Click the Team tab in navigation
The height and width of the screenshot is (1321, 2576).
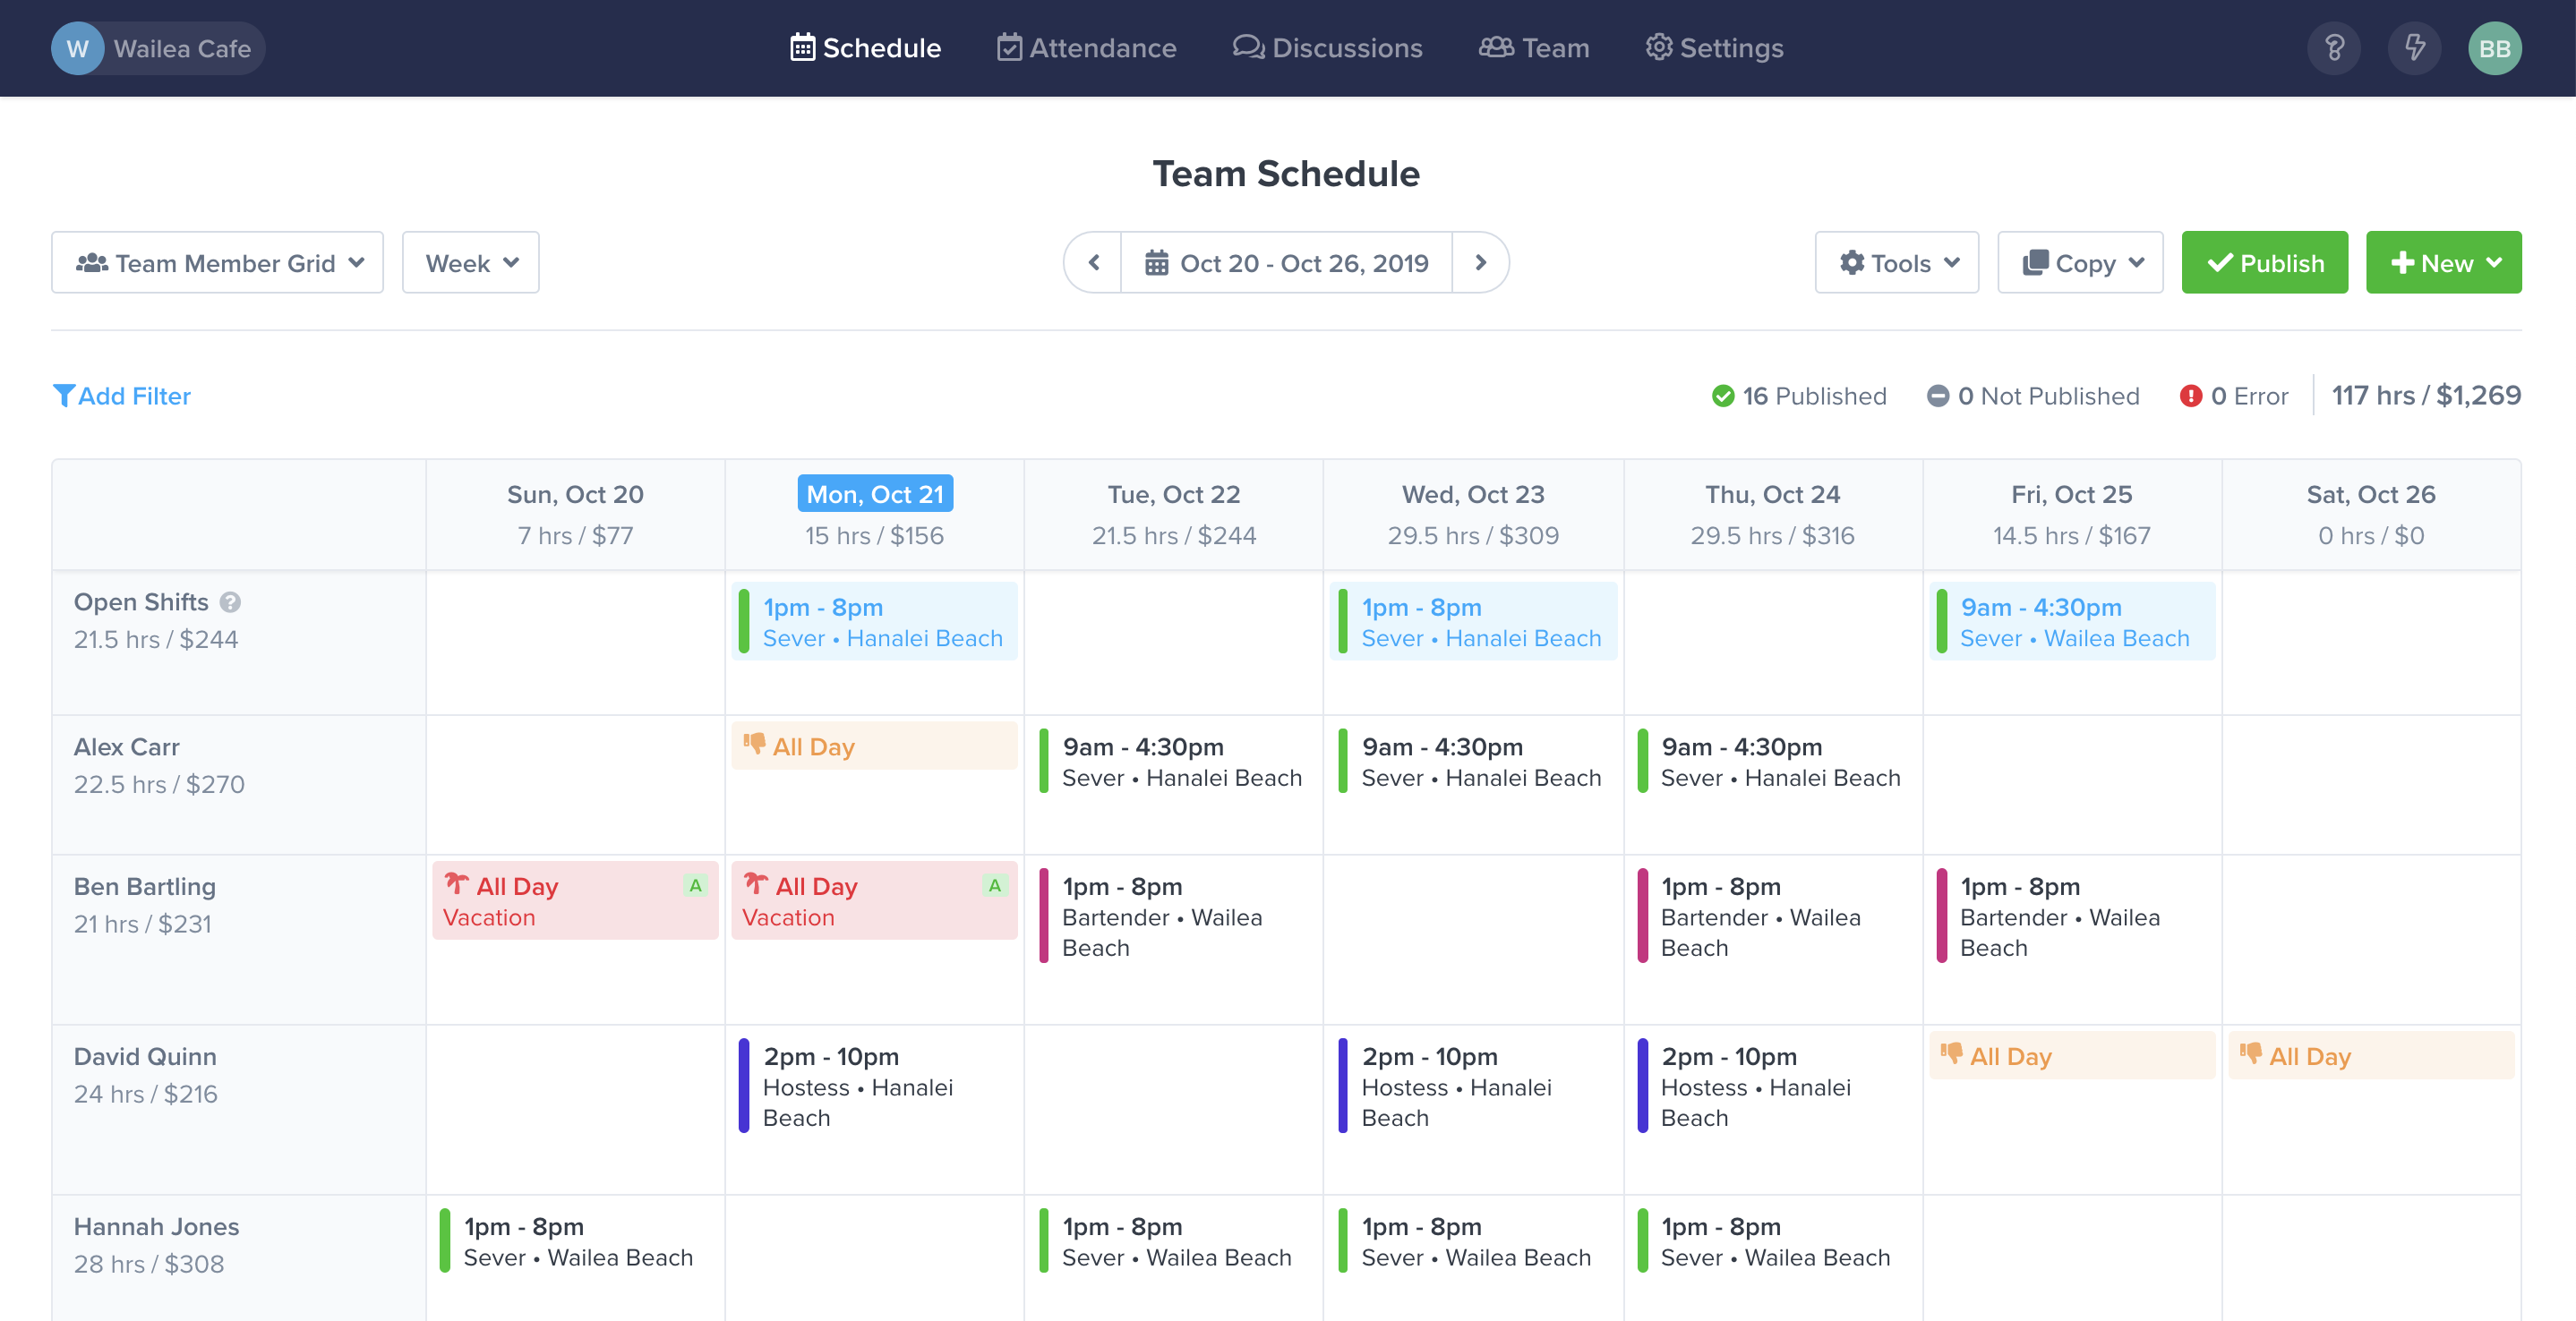[x=1536, y=47]
